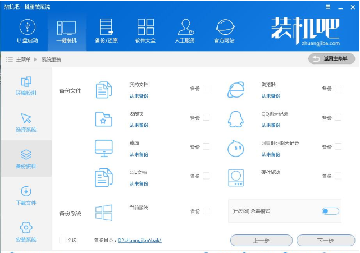Open the backup directory path link
The image size is (360, 253).
tap(140, 240)
